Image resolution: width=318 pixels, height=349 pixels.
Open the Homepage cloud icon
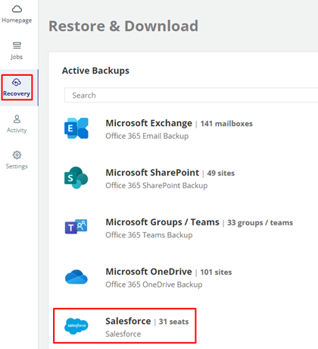click(17, 9)
